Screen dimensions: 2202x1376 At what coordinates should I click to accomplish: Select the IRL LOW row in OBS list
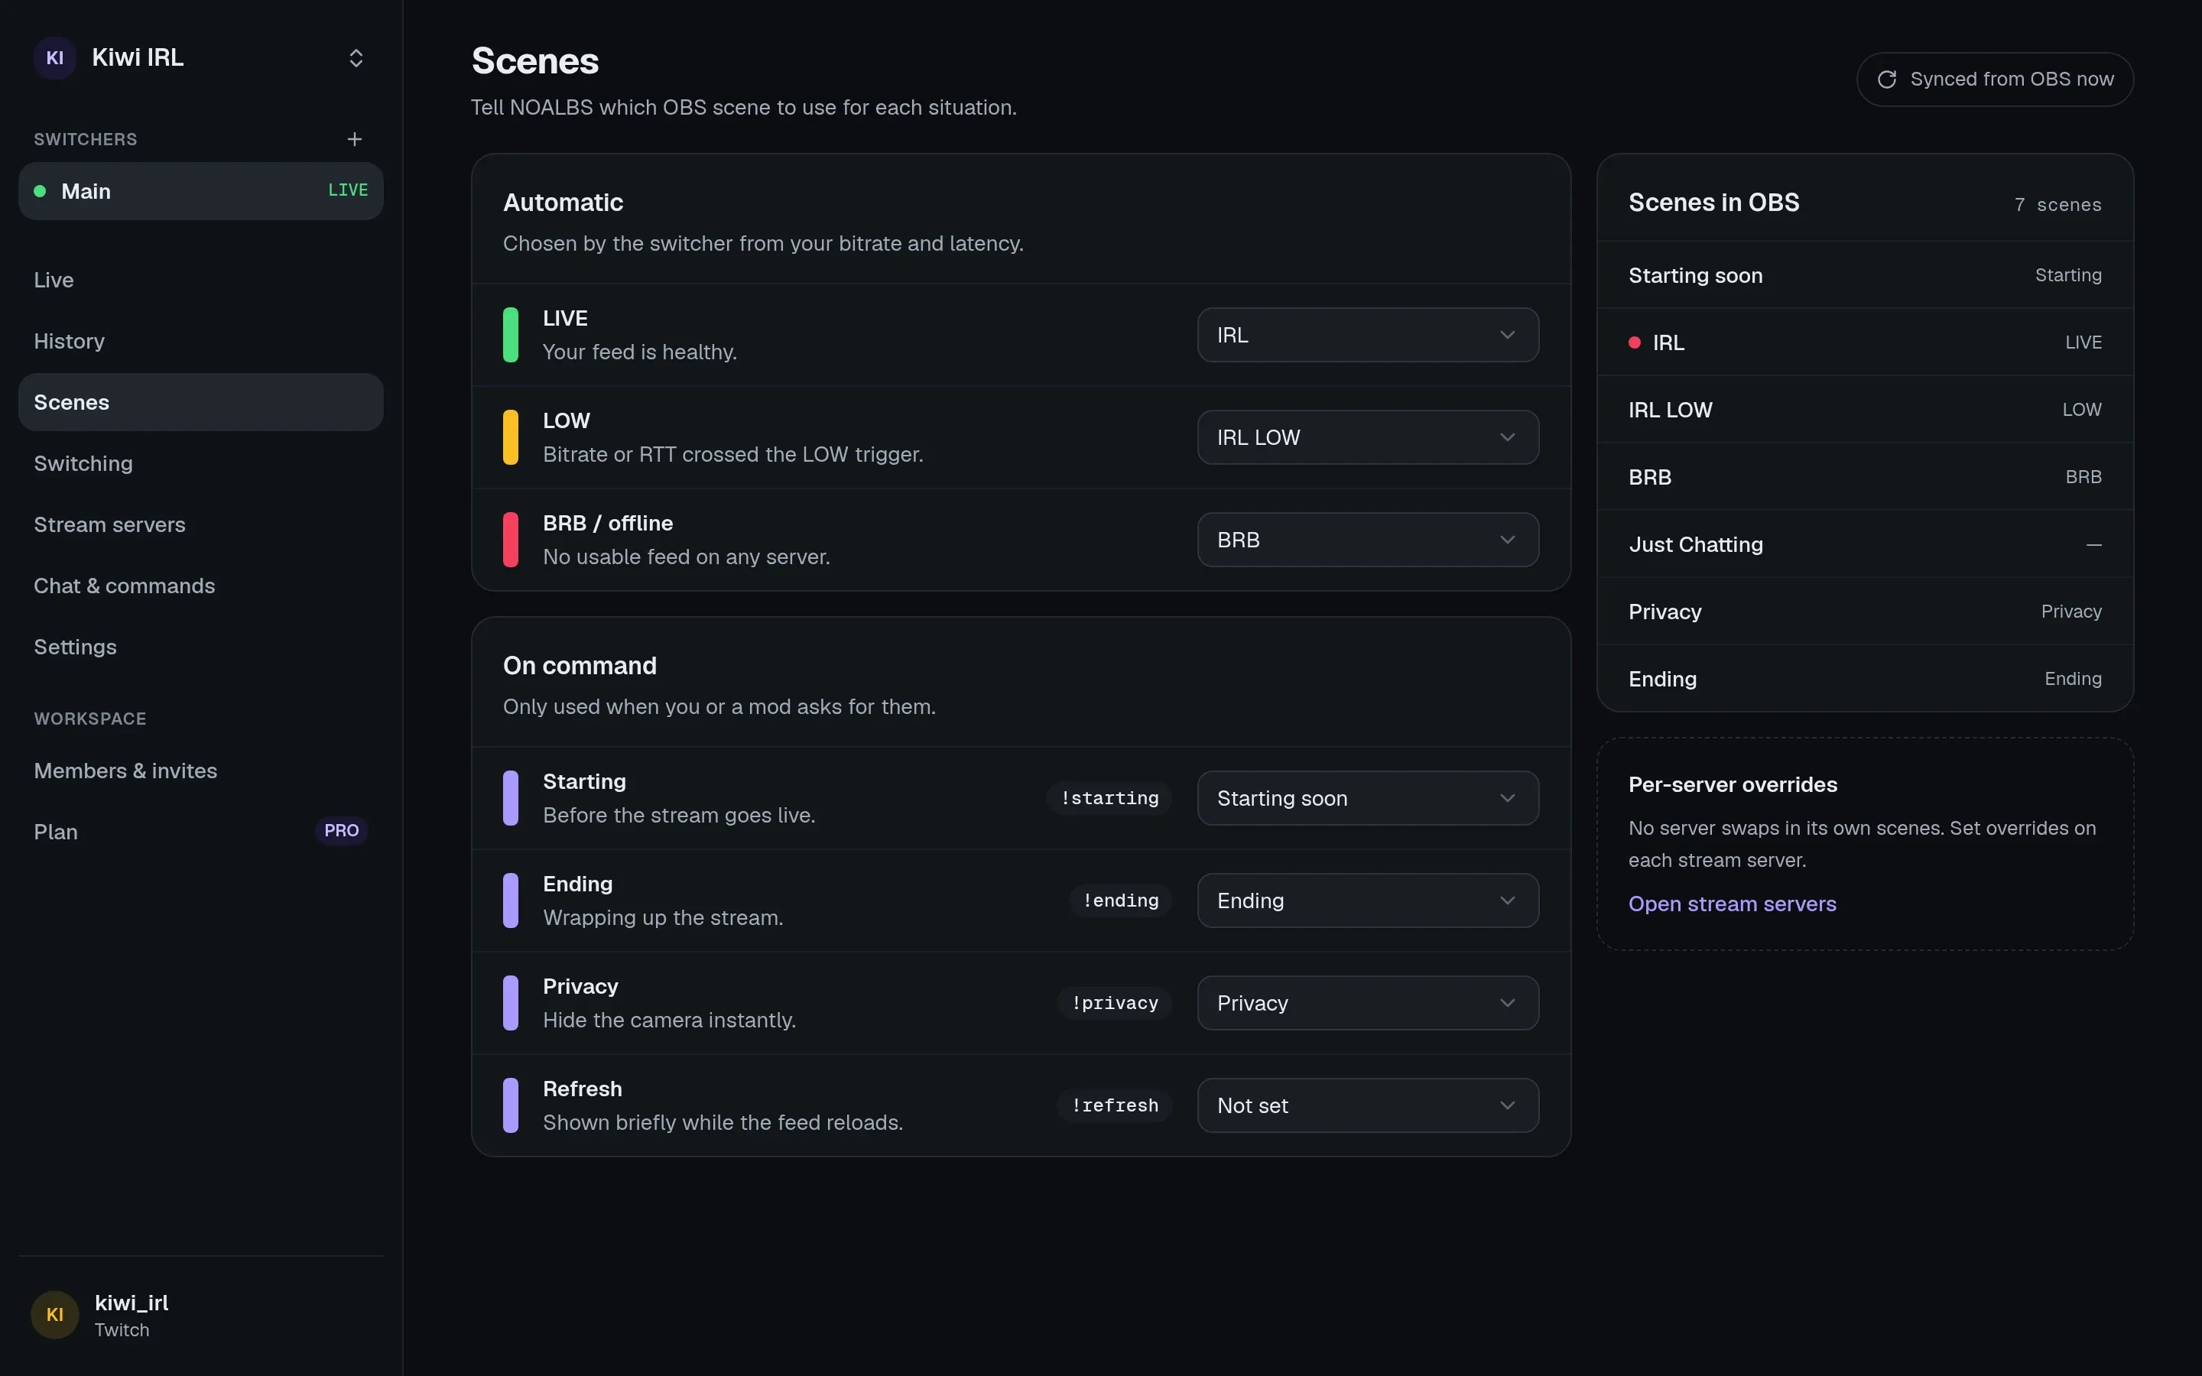point(1864,410)
